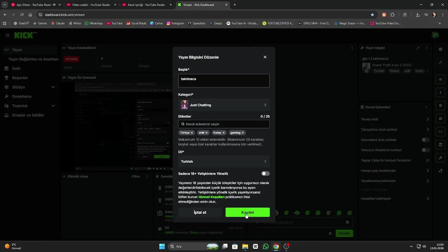448x252 pixels.
Task: Open Yasaklanmış kelimeler settings
Action: click(395, 181)
